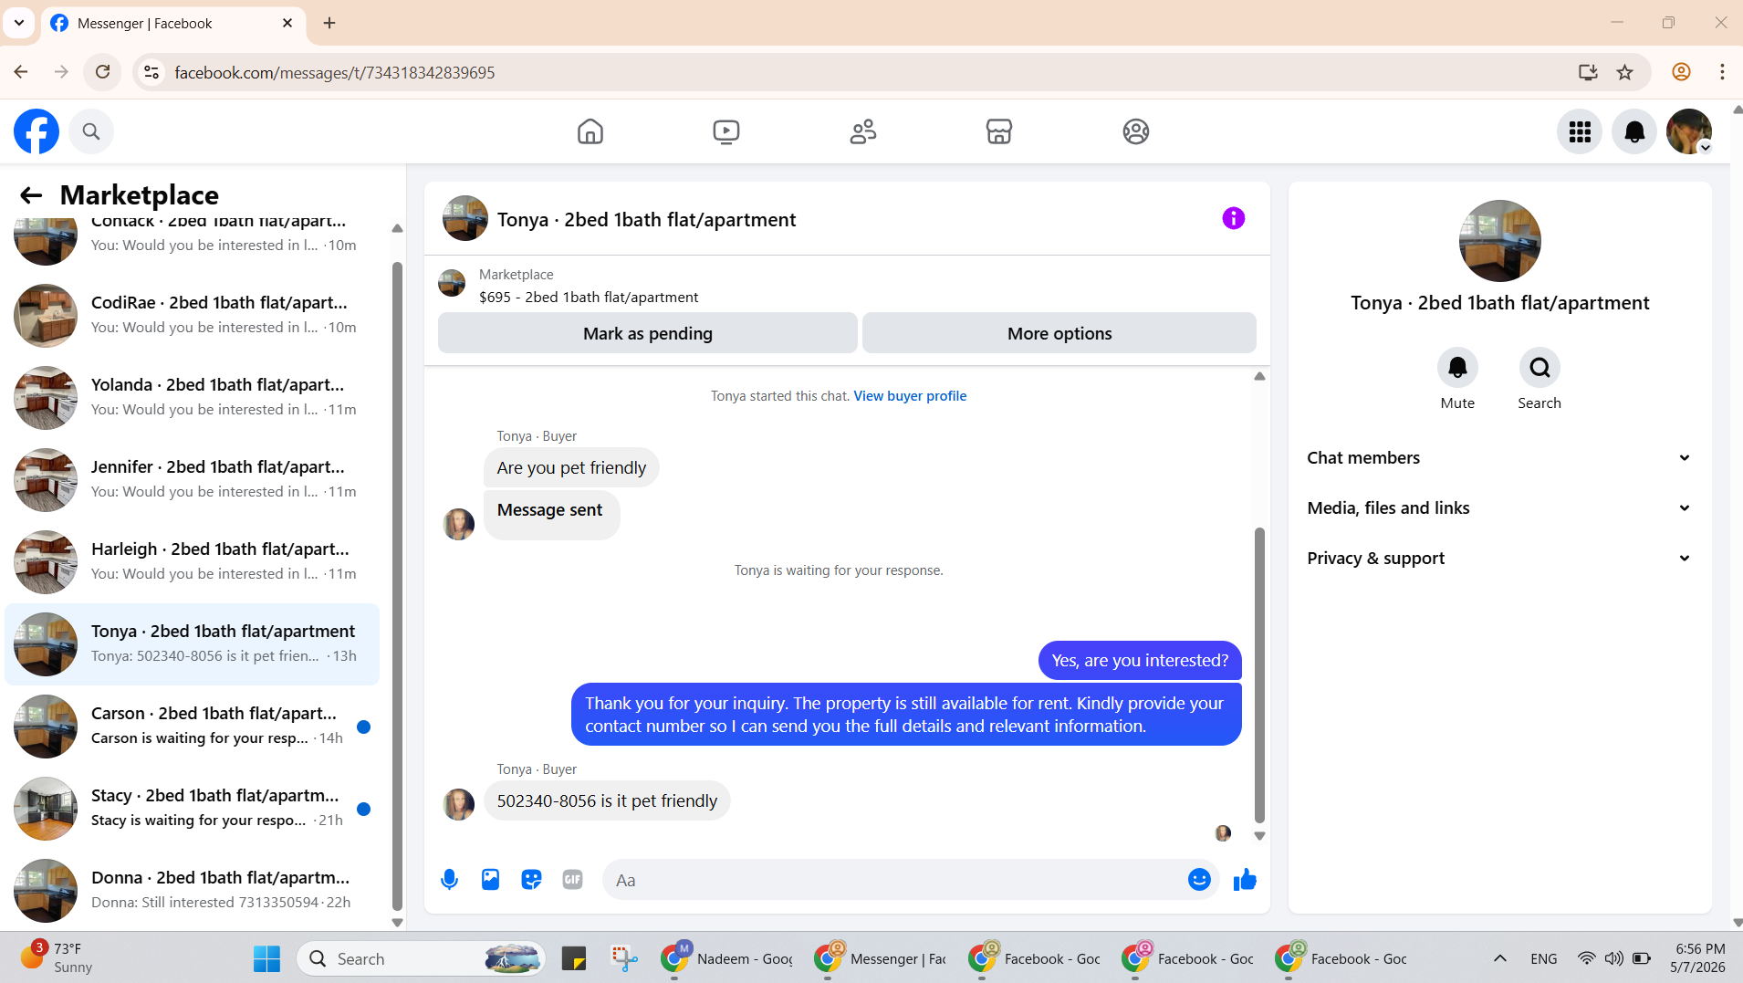Mute this conversation with the bell

(x=1457, y=368)
